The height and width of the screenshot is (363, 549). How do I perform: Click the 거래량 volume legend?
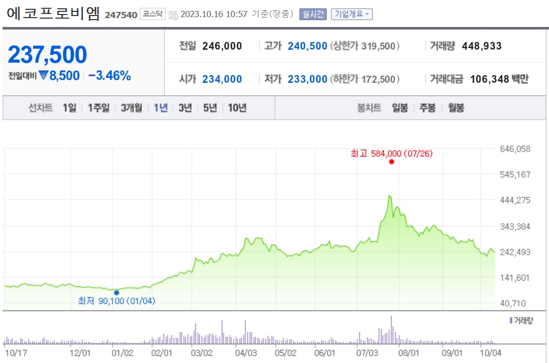(522, 321)
